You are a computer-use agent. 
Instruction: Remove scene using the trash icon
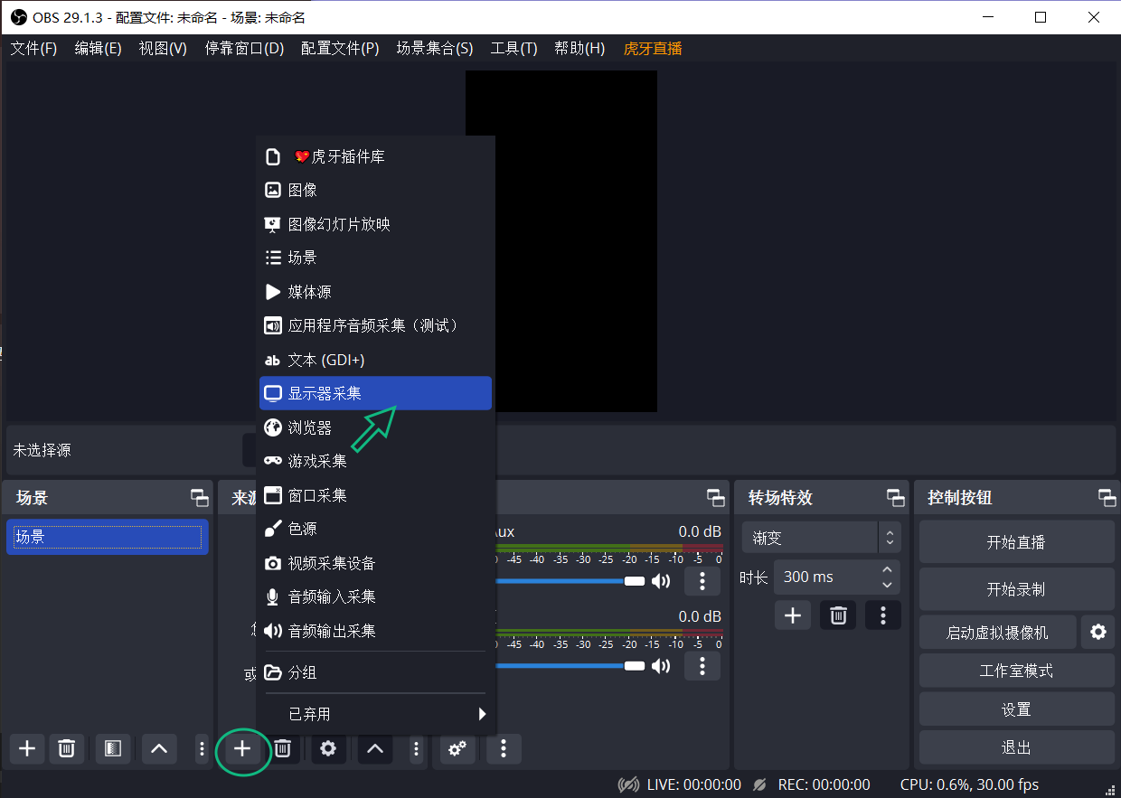tap(66, 748)
